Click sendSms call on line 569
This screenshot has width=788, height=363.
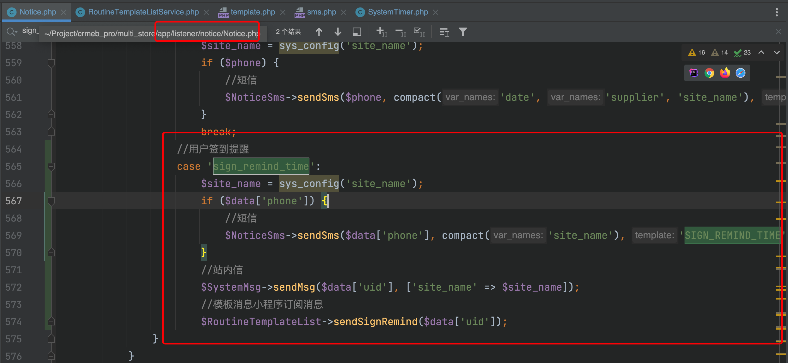click(318, 236)
